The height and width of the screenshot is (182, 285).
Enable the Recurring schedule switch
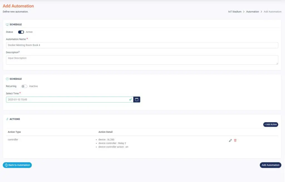(24, 86)
